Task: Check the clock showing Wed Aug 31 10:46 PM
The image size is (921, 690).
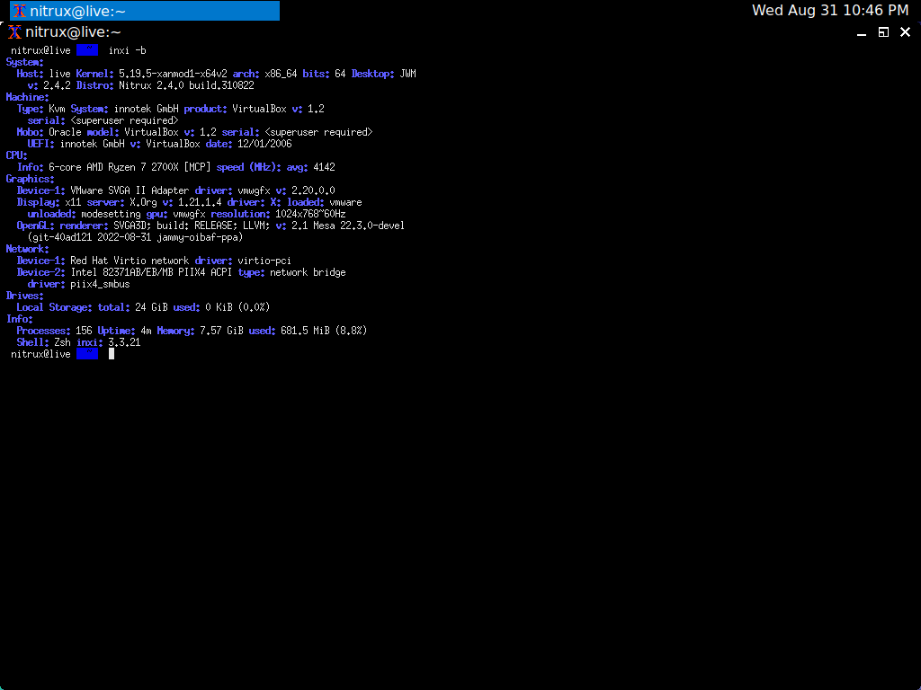Action: point(830,10)
